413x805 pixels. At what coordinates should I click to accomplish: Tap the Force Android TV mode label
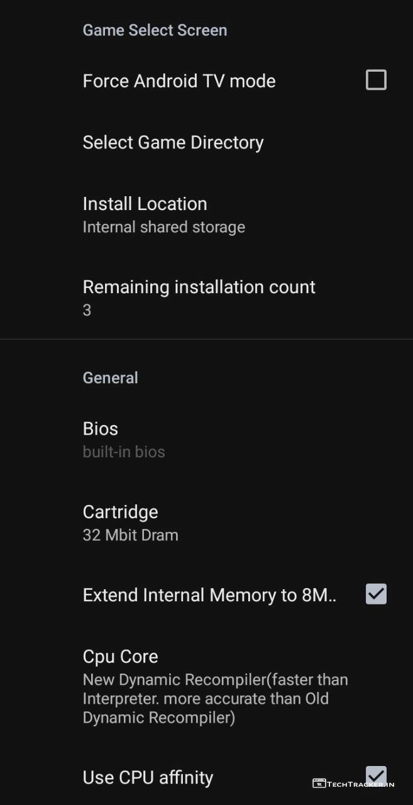click(x=179, y=81)
